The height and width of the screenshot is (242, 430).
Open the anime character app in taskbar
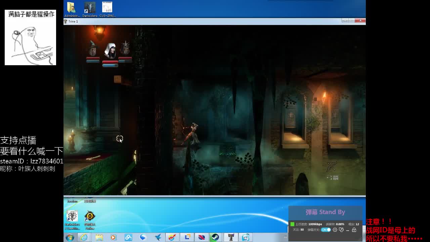(246, 238)
